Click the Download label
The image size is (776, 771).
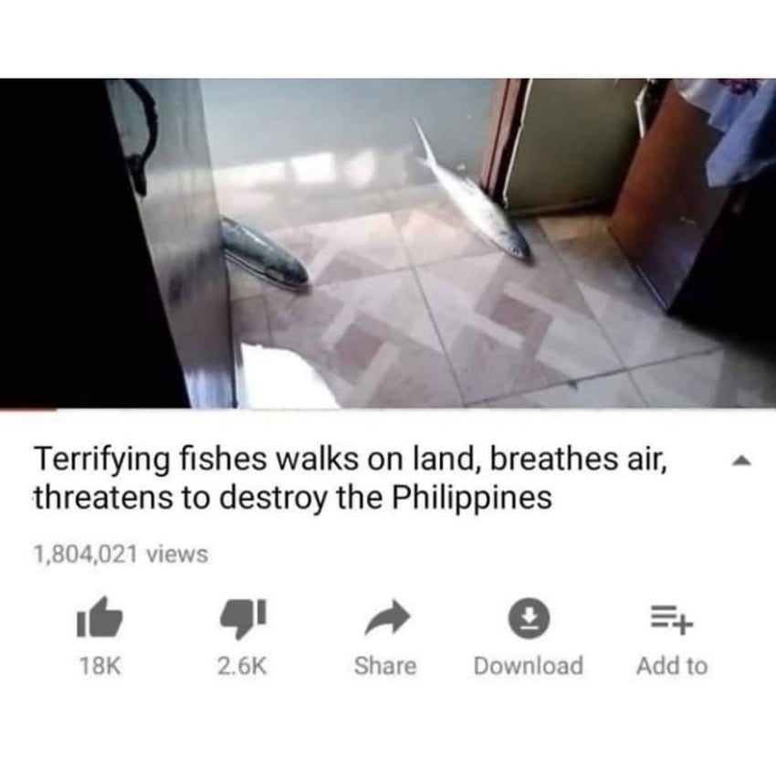coord(528,666)
